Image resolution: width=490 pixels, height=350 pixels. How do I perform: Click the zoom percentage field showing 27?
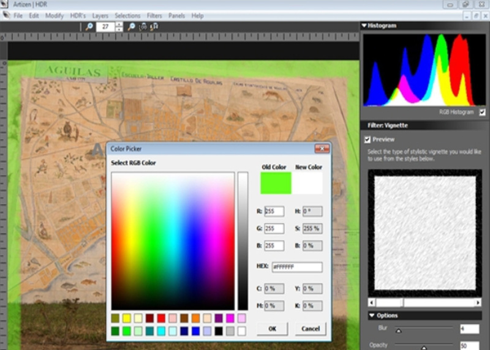tap(105, 27)
